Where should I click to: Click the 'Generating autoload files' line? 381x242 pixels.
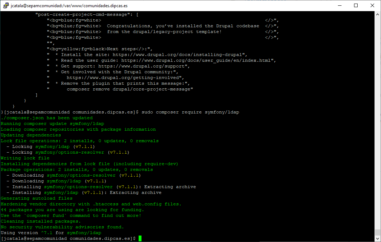(37, 198)
